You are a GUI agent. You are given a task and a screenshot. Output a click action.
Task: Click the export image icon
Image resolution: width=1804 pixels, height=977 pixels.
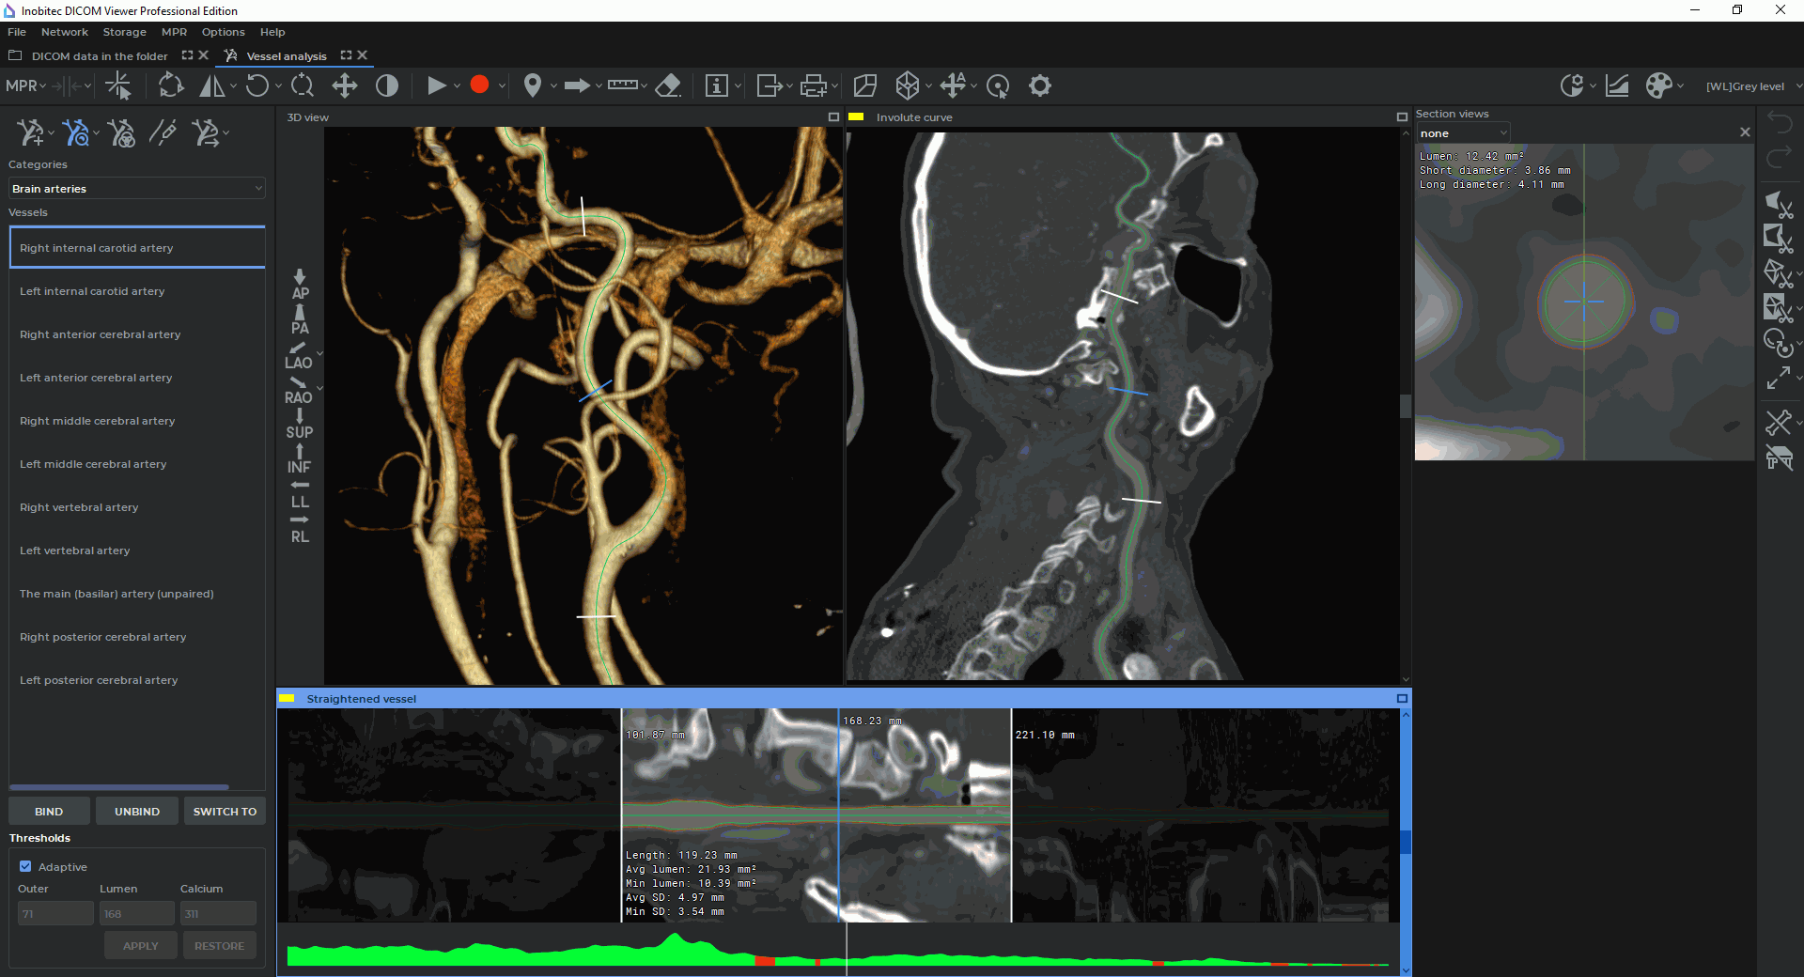coord(769,85)
